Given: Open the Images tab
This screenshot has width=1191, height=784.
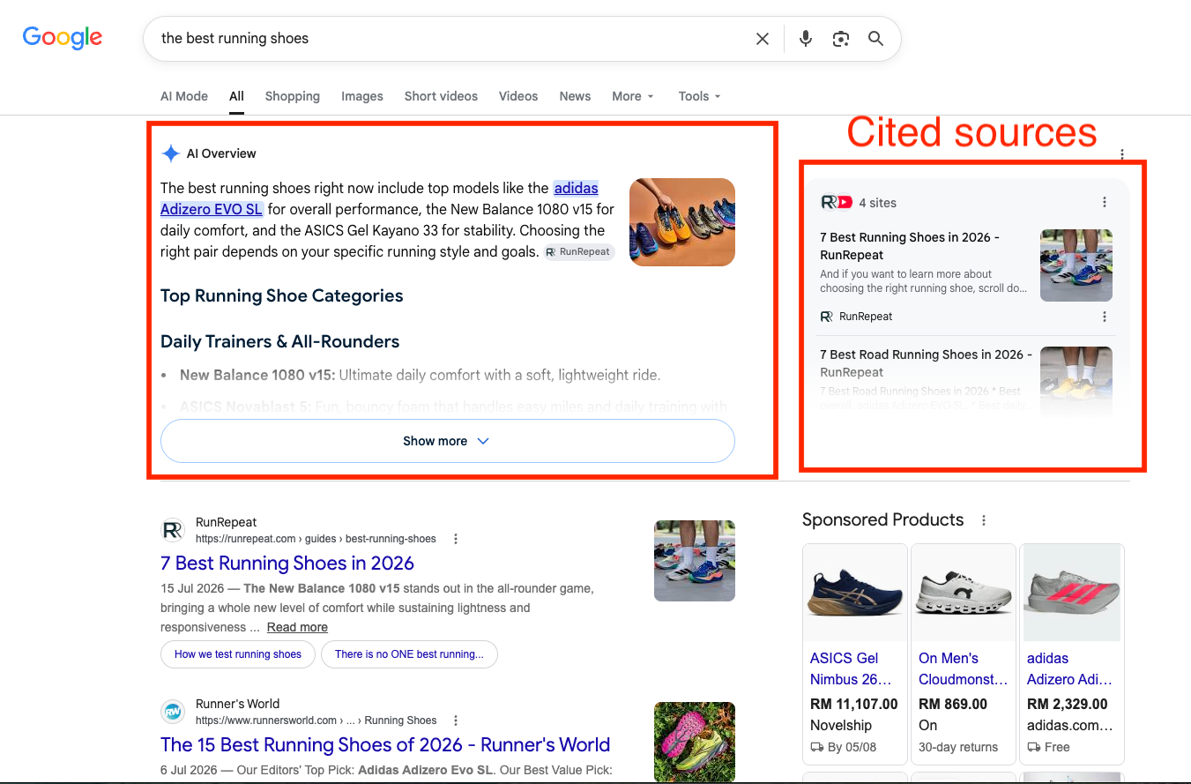Looking at the screenshot, I should click(362, 96).
